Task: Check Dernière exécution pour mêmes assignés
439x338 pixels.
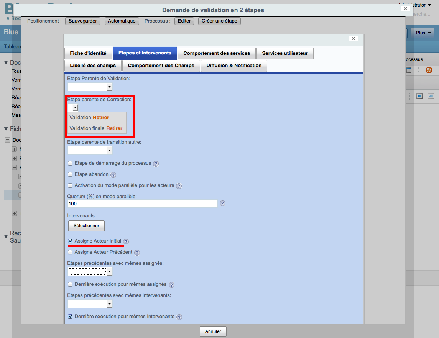Action: coord(70,284)
